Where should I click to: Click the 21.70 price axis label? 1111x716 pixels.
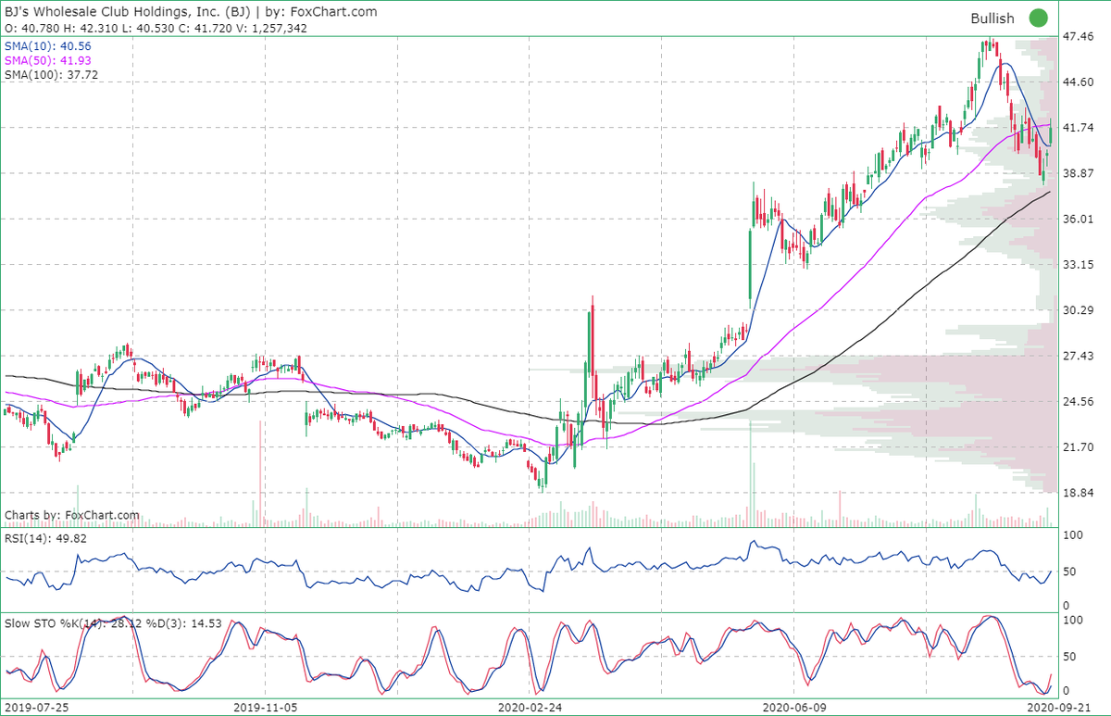point(1080,446)
